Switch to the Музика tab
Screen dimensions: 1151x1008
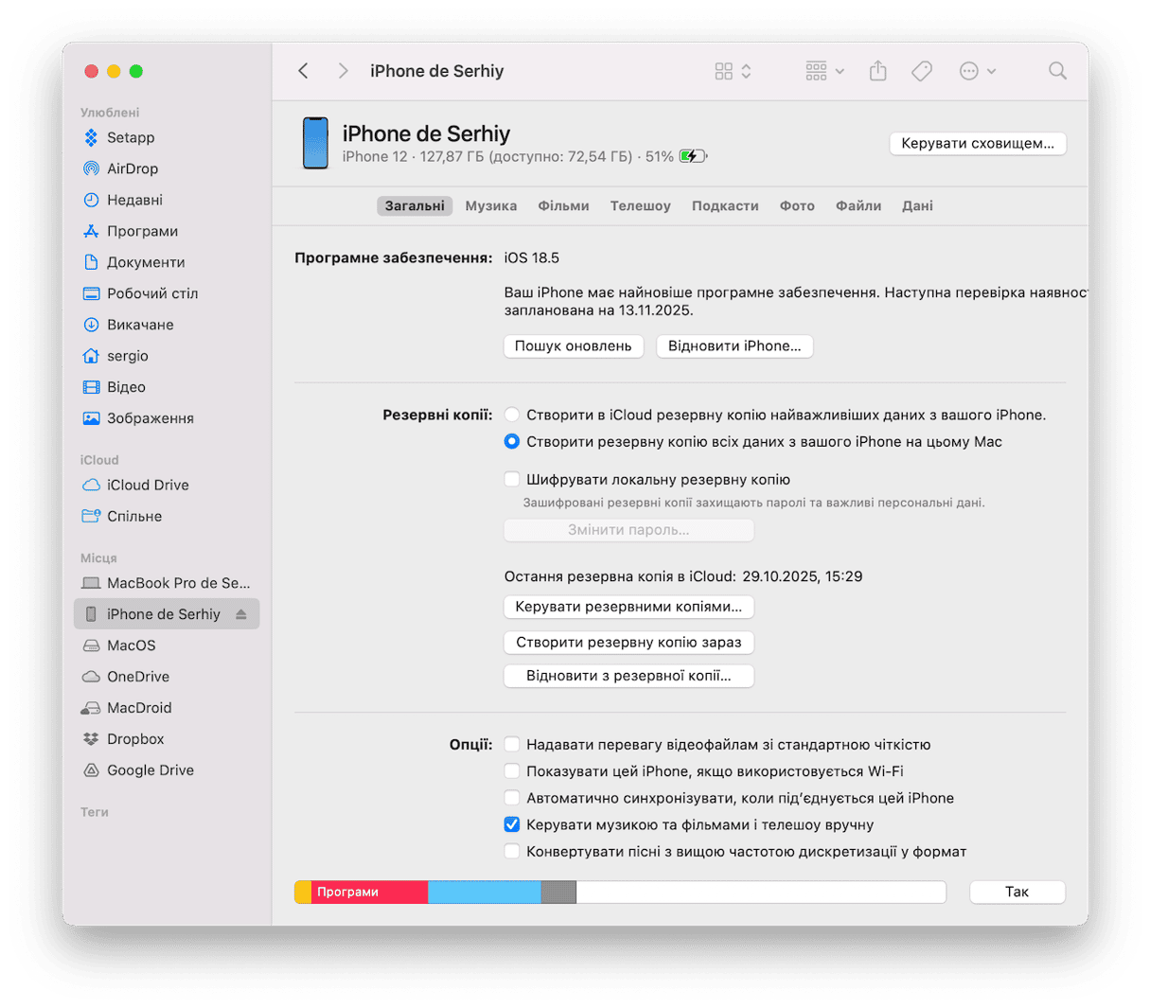tap(490, 205)
